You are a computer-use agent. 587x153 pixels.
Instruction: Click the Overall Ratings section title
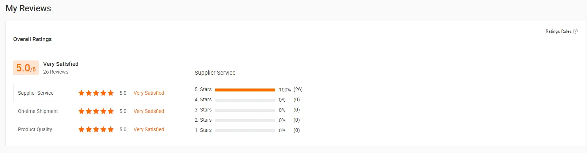[x=33, y=39]
